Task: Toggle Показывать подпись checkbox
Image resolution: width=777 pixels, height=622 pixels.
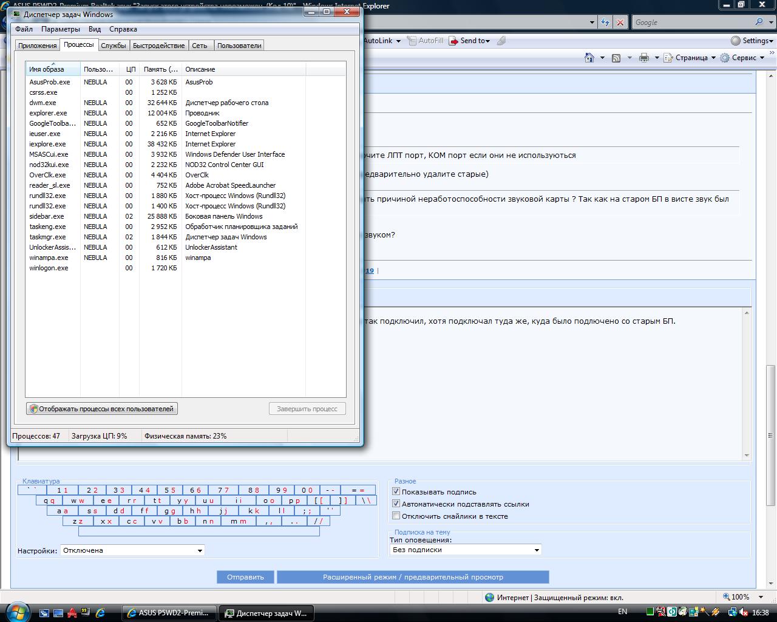Action: 396,491
